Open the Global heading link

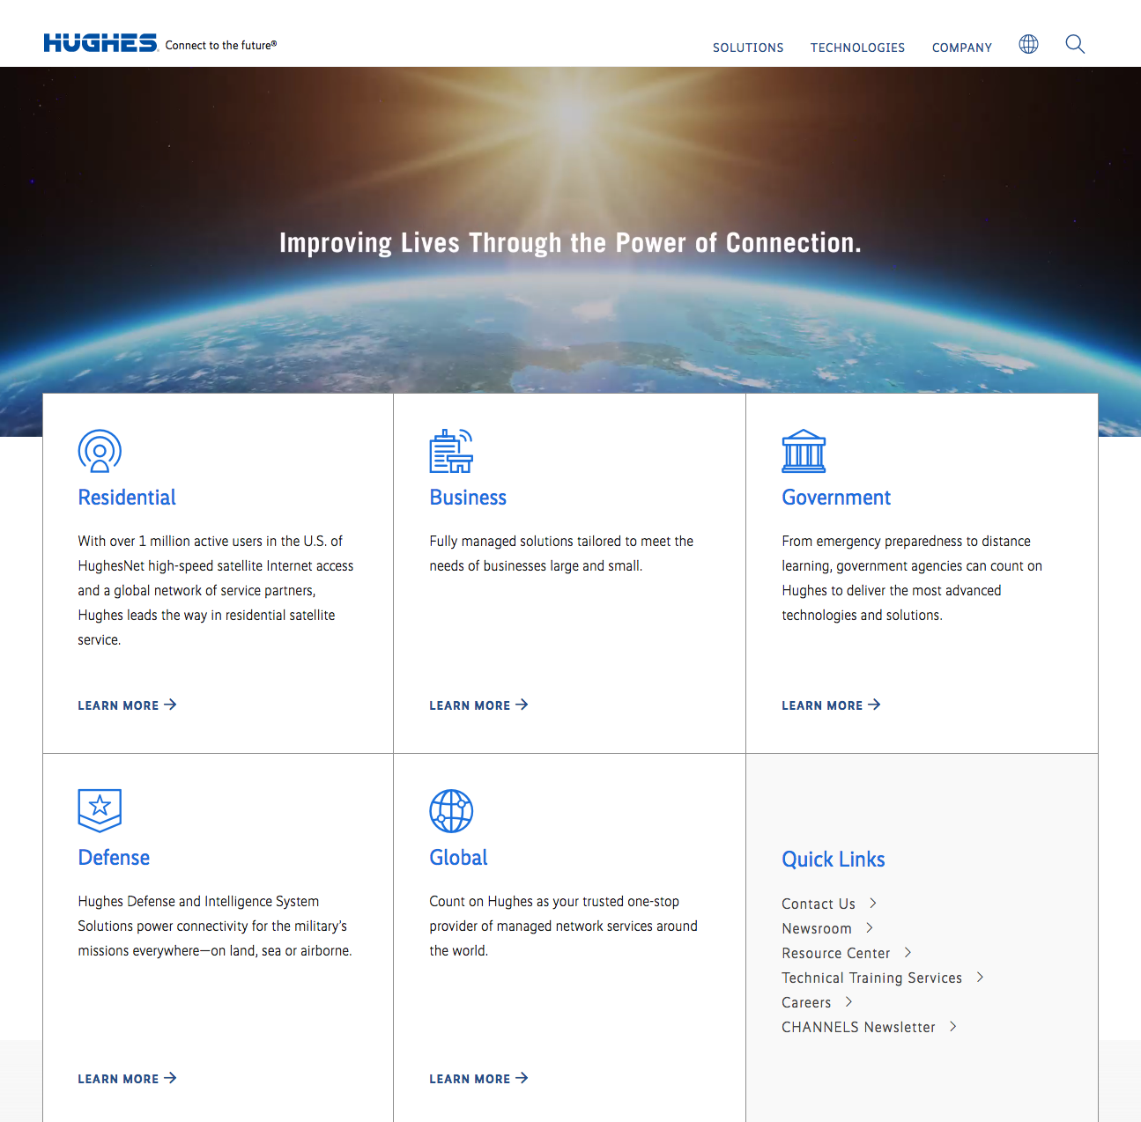point(458,858)
